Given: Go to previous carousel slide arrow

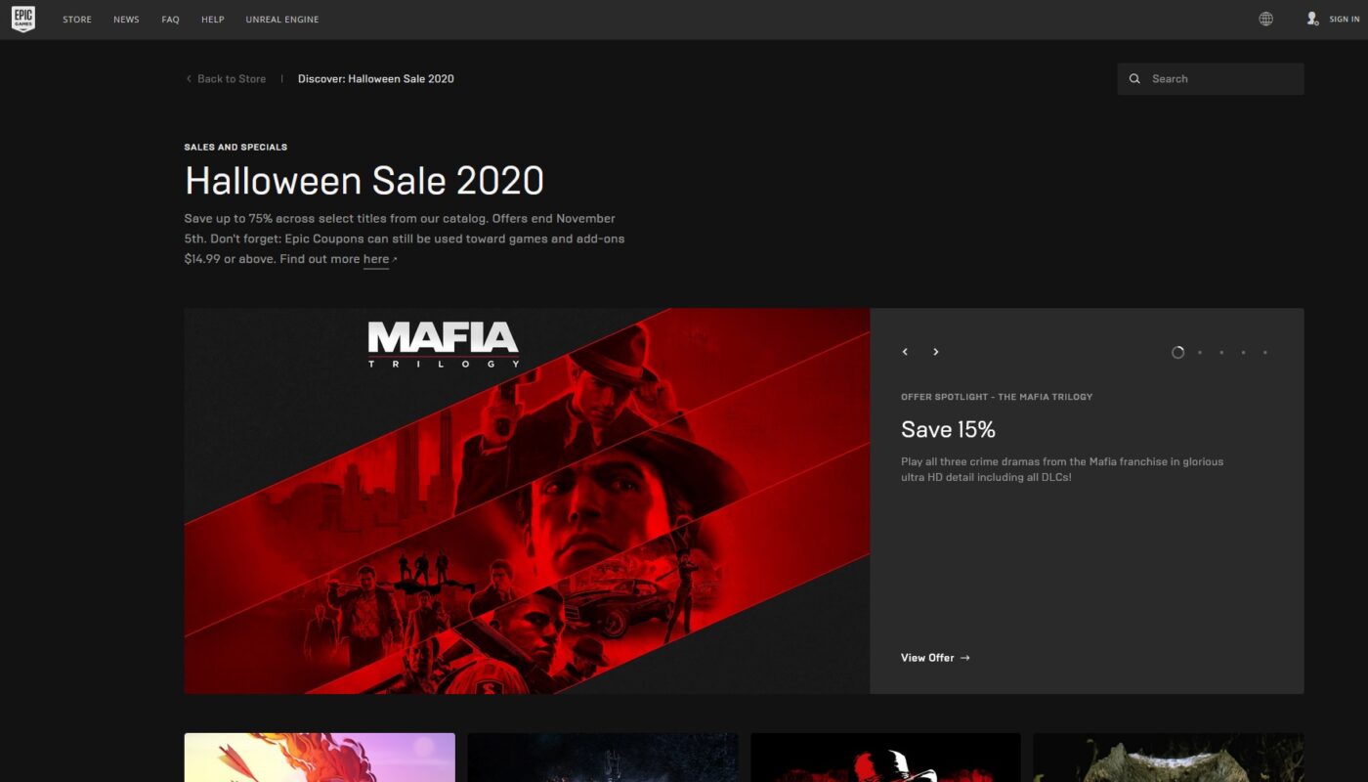Looking at the screenshot, I should pos(905,352).
